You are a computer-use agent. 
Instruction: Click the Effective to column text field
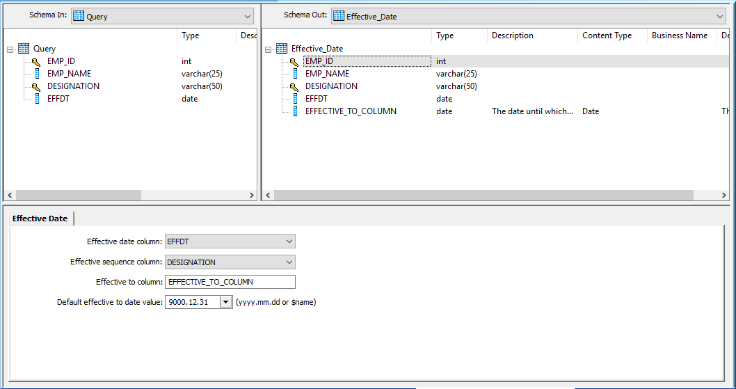coord(230,282)
